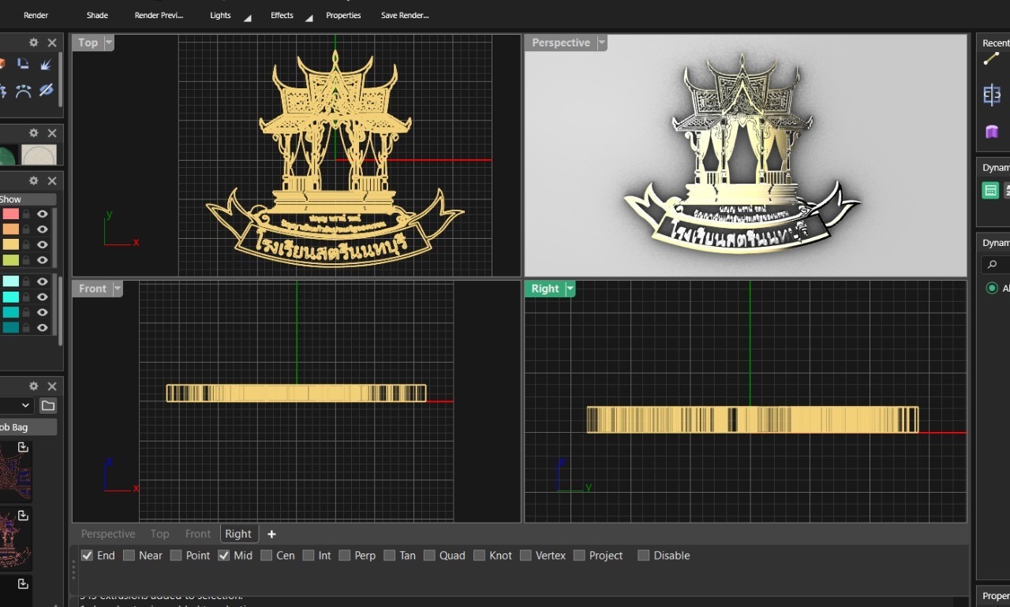Open the Right viewport dropdown arrow
1010x607 pixels.
pos(570,289)
